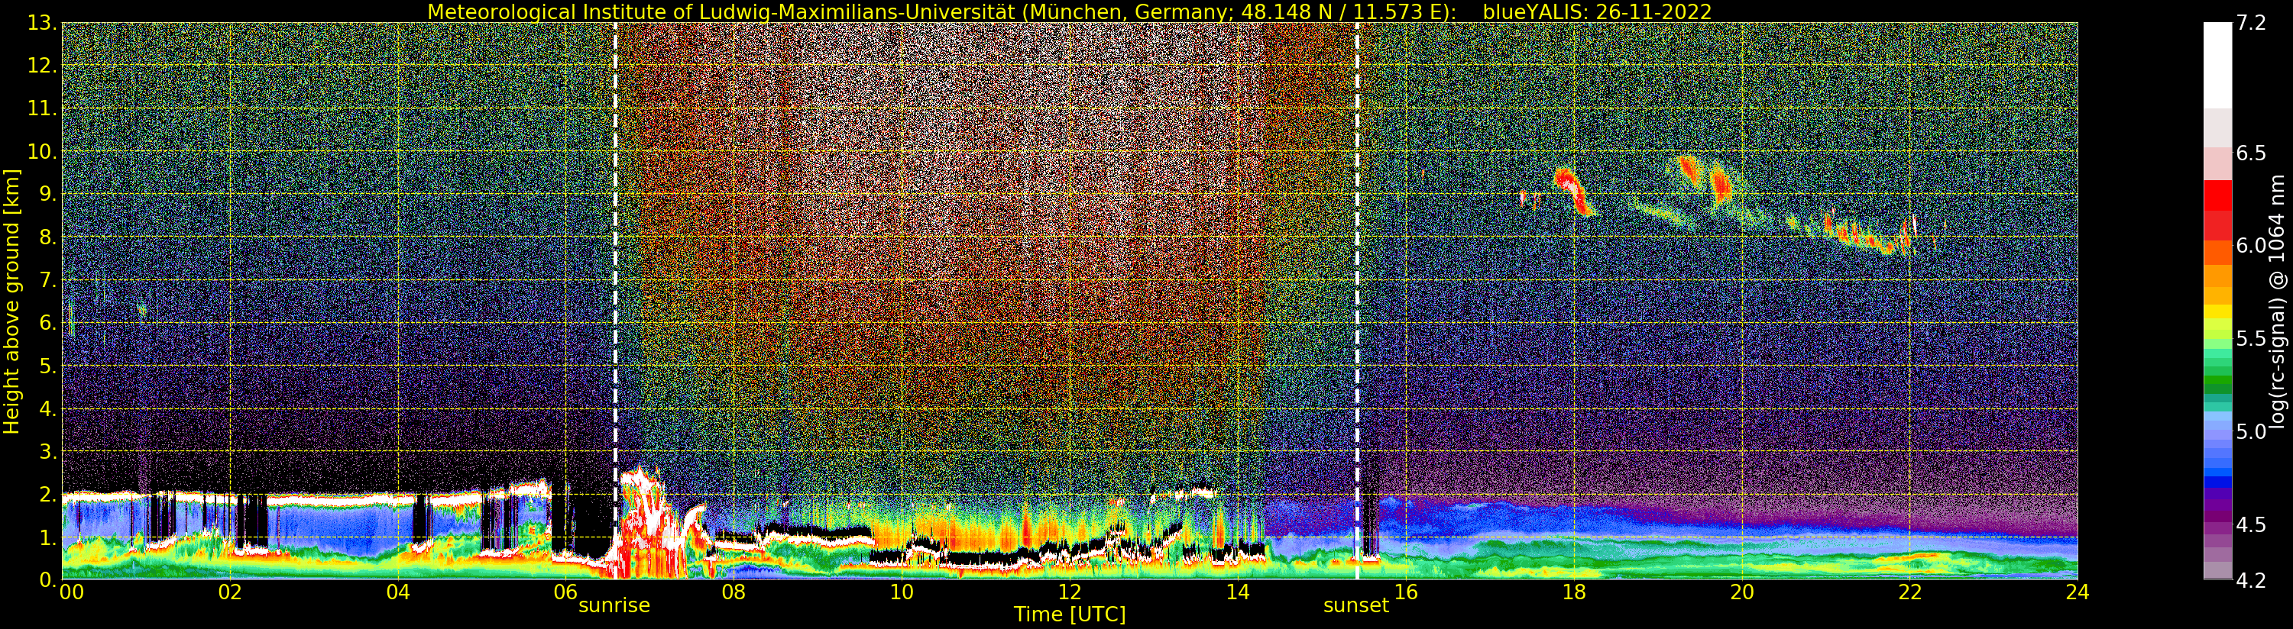This screenshot has height=629, width=2293.
Task: Select height axis tick label '11.'
Action: coord(42,108)
